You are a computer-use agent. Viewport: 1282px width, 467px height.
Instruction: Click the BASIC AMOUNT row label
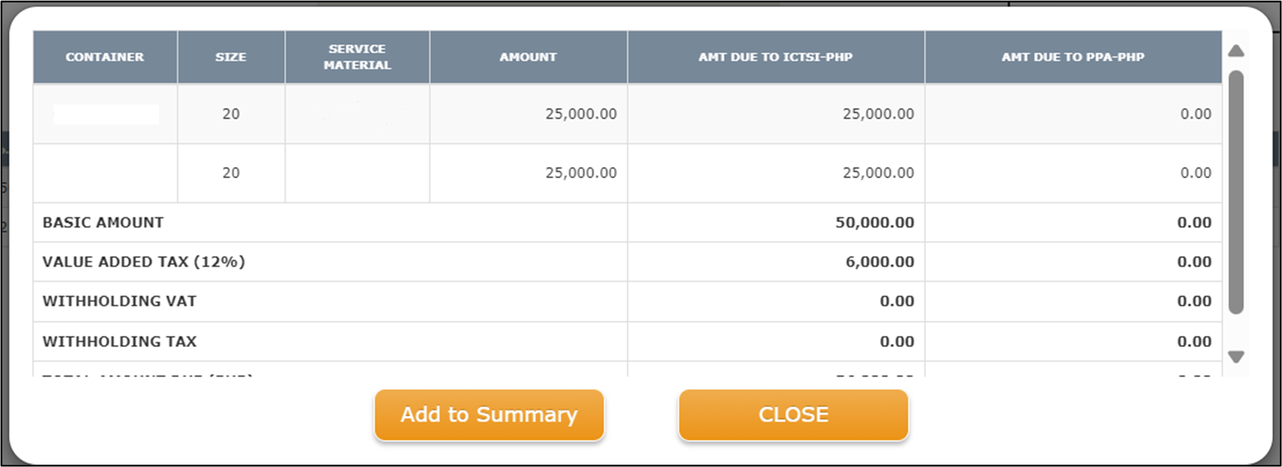click(x=103, y=222)
